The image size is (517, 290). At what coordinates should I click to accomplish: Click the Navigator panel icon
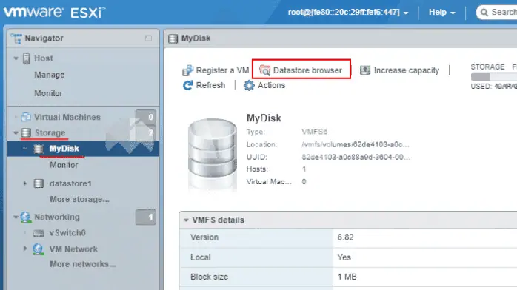(x=16, y=38)
